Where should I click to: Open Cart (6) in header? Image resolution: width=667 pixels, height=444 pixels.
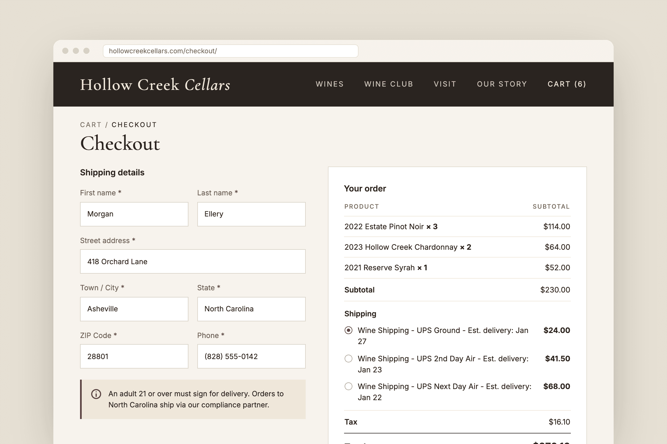(567, 84)
